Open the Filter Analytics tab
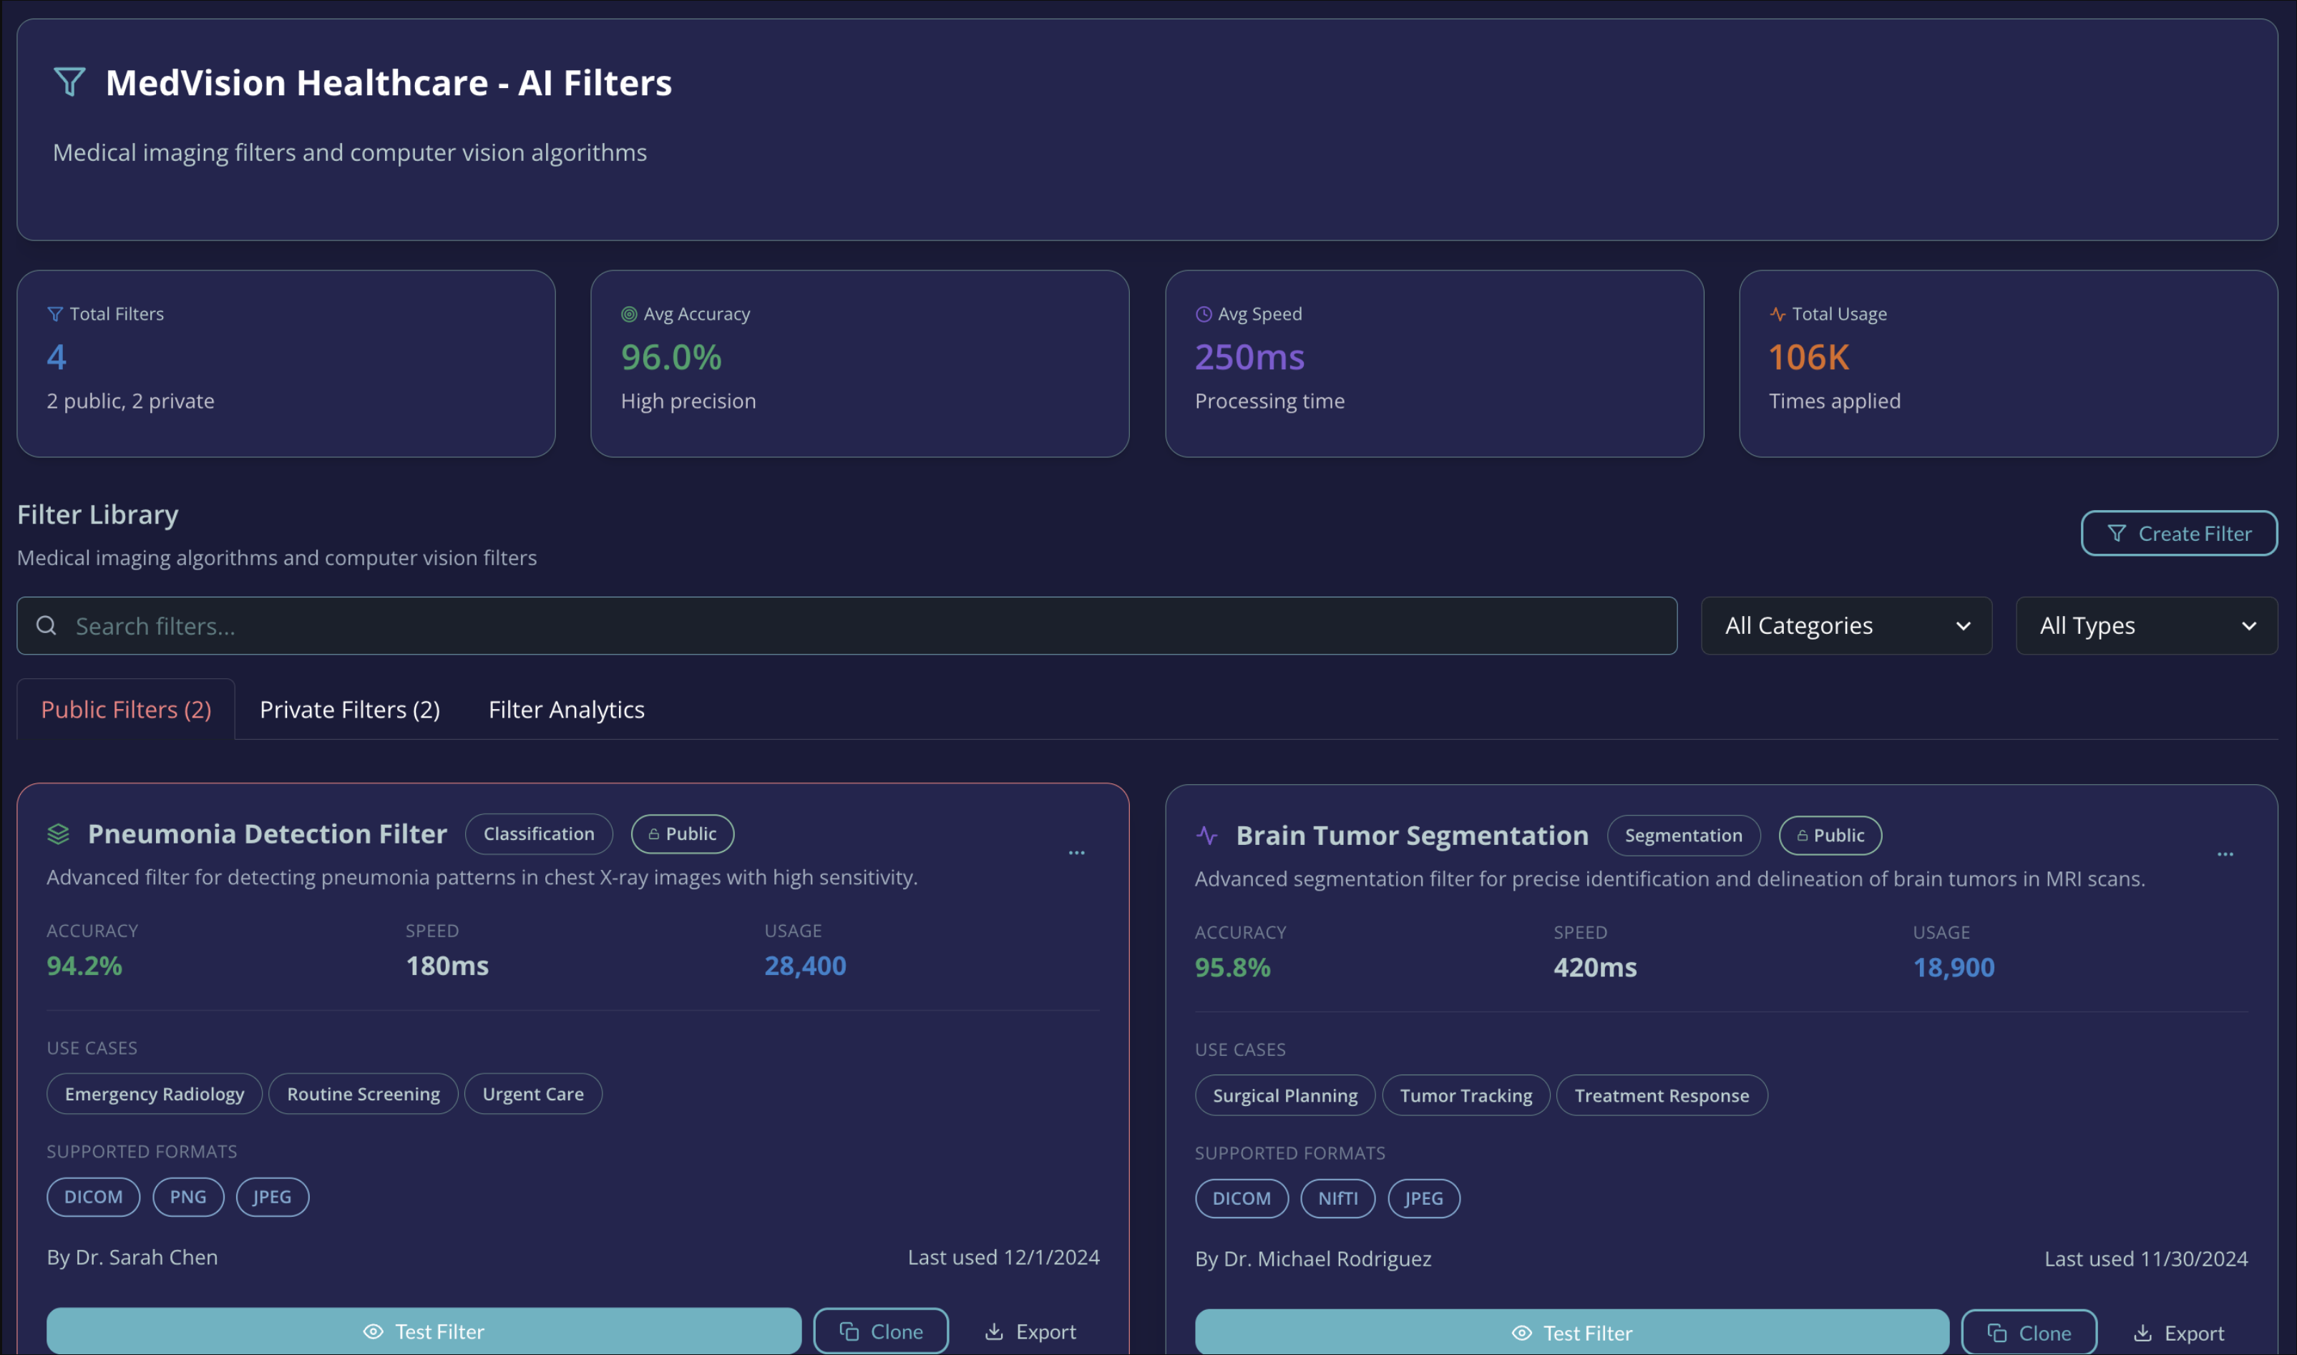Viewport: 2297px width, 1355px height. coord(566,710)
